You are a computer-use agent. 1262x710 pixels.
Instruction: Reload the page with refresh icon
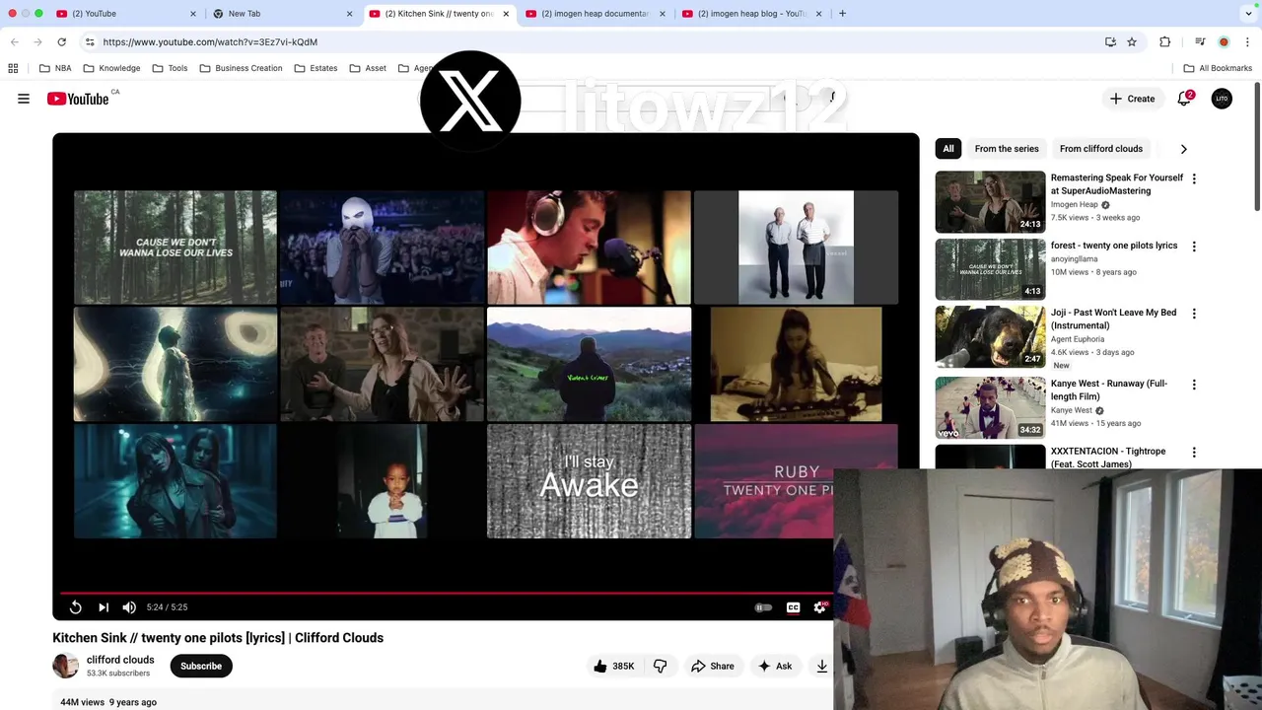[61, 42]
